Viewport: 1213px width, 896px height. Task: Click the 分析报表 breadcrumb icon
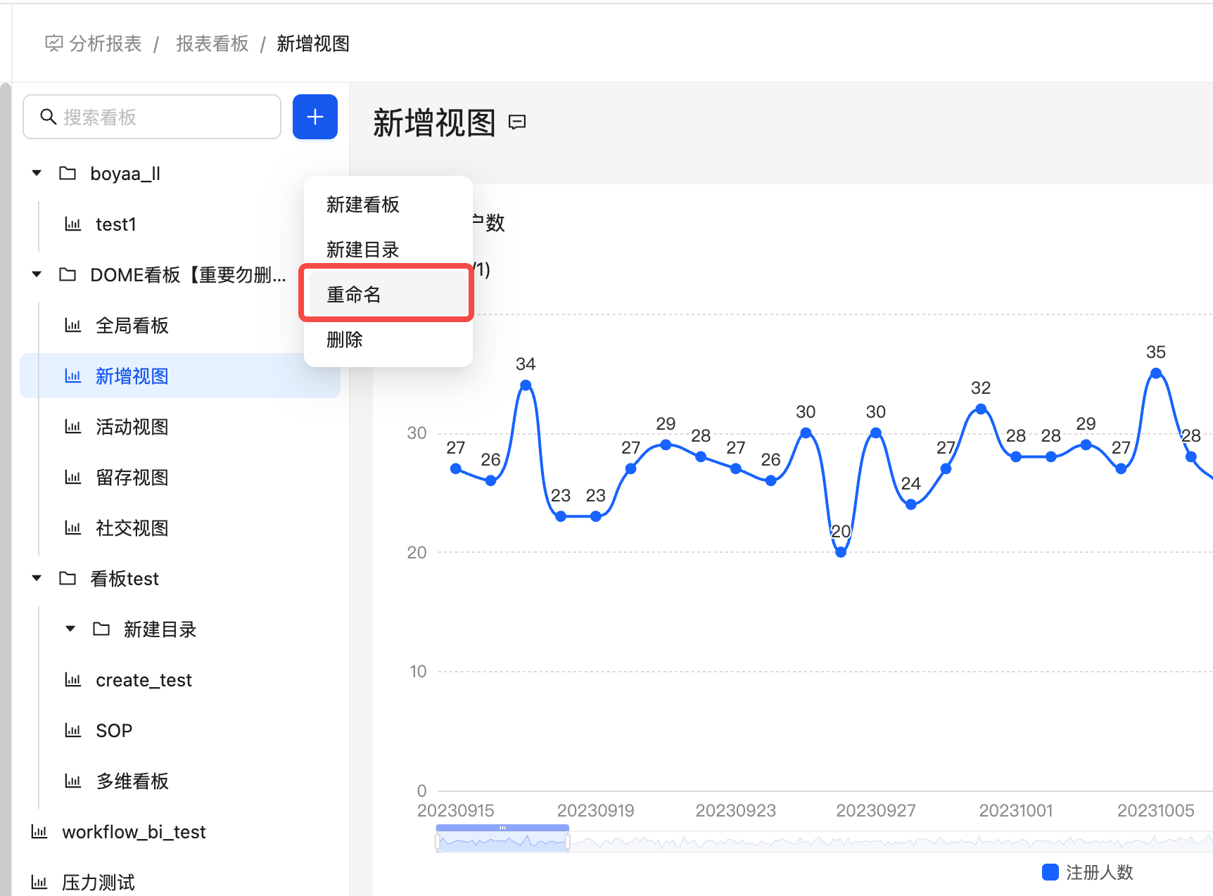(x=54, y=44)
